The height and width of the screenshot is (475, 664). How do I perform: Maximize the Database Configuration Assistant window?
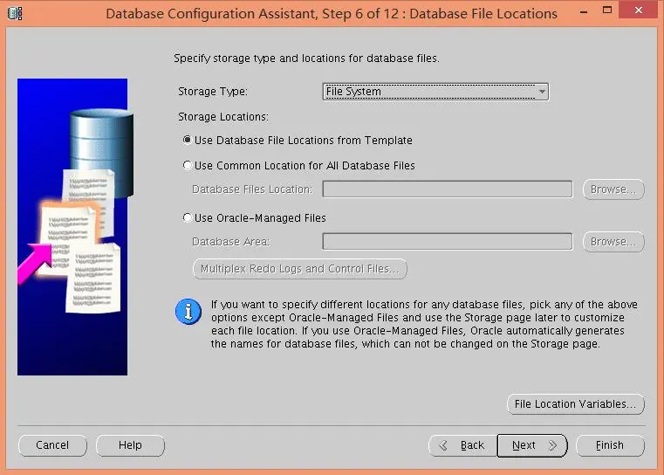(606, 10)
